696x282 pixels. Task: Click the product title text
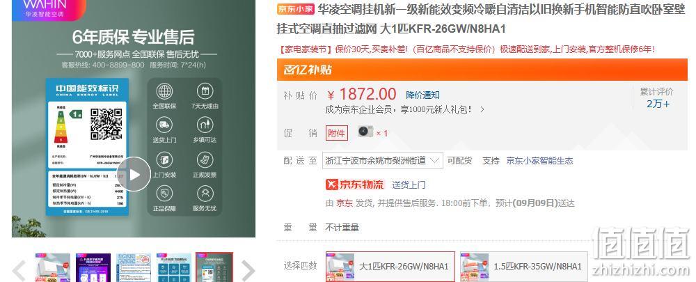point(481,19)
